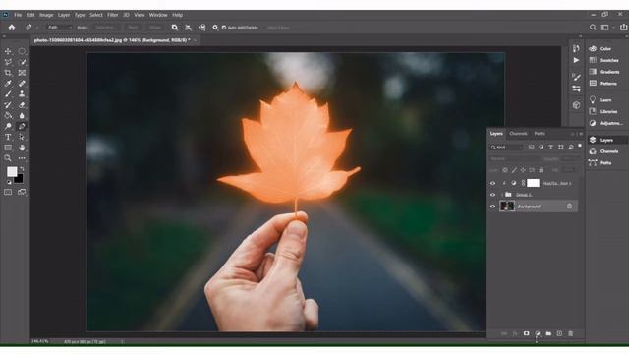629x354 pixels.
Task: Open the Image menu
Action: [46, 15]
